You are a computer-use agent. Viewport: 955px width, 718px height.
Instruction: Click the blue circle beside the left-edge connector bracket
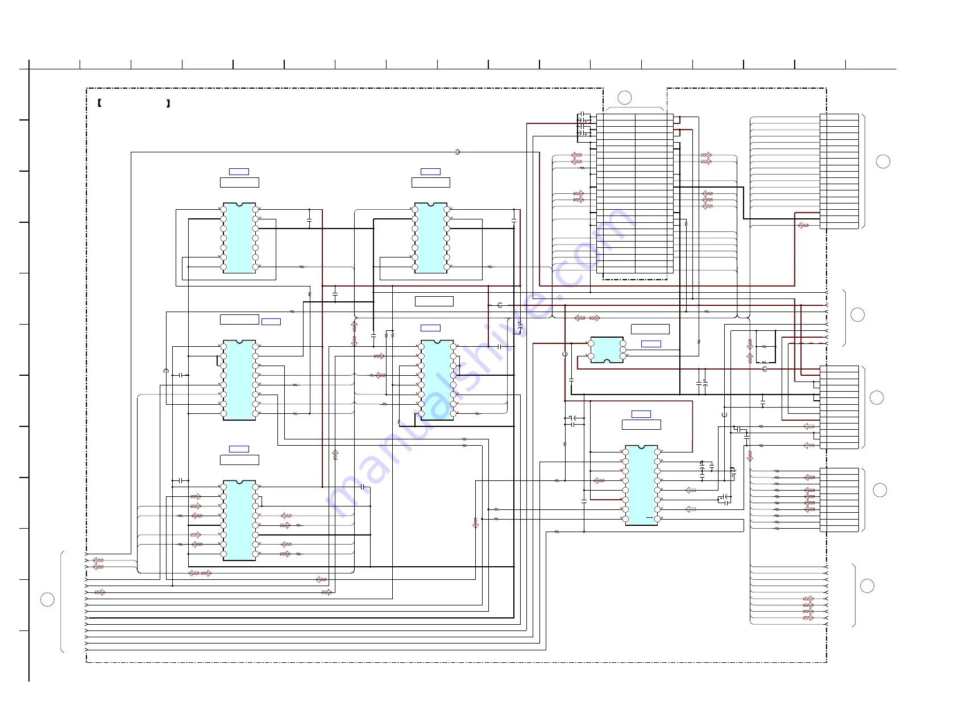[48, 599]
